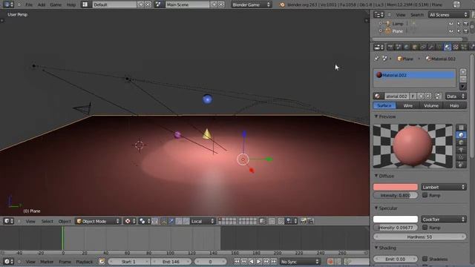Collapse the Preview panel
Viewport: 475px width, 267px height.
coord(376,116)
